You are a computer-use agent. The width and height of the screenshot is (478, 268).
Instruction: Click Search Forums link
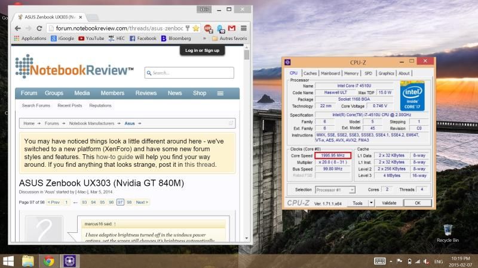click(36, 105)
